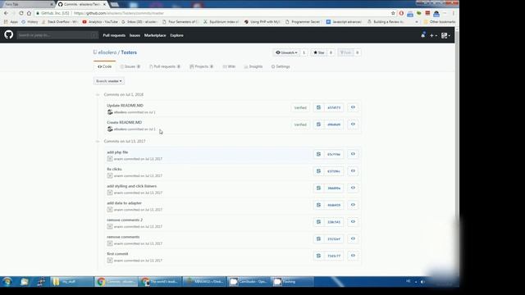Click the browser address bar
The width and height of the screenshot is (525, 295).
[x=214, y=13]
